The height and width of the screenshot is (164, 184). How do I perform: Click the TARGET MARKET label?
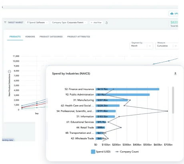[16, 22]
